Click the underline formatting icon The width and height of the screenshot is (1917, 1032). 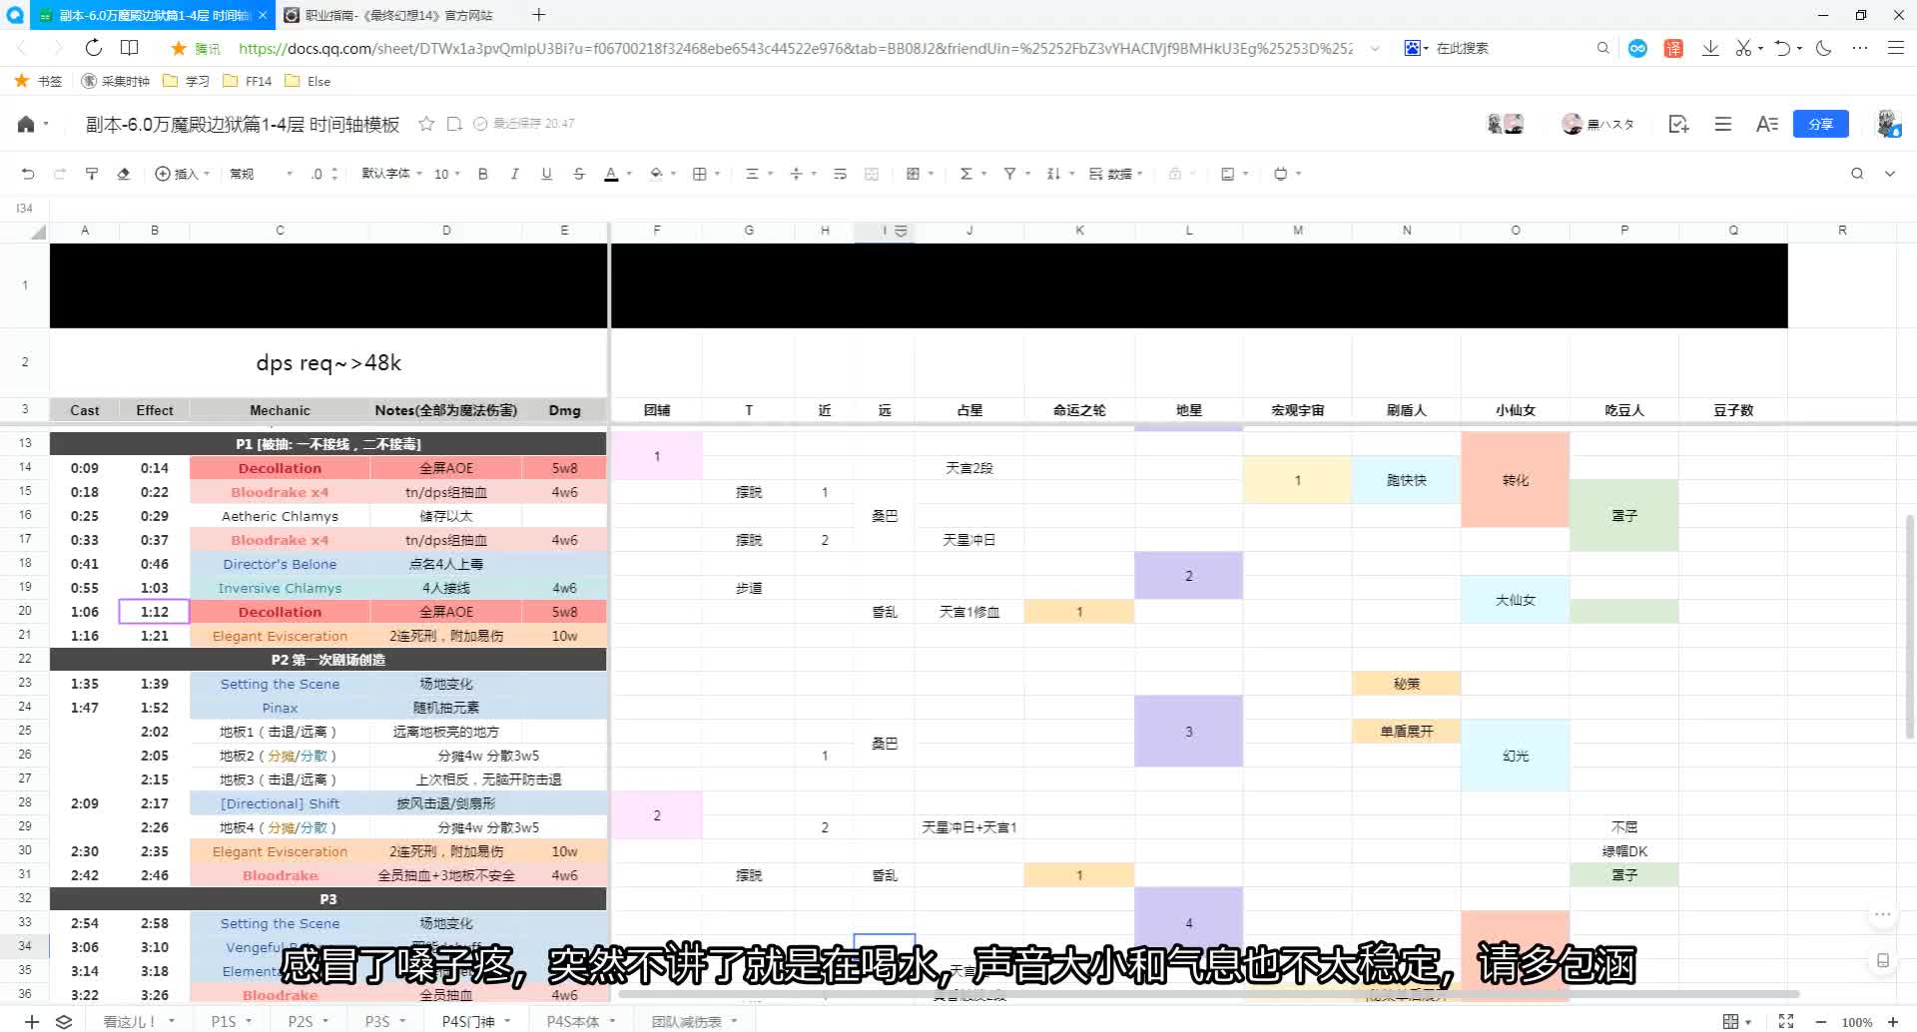[x=546, y=173]
